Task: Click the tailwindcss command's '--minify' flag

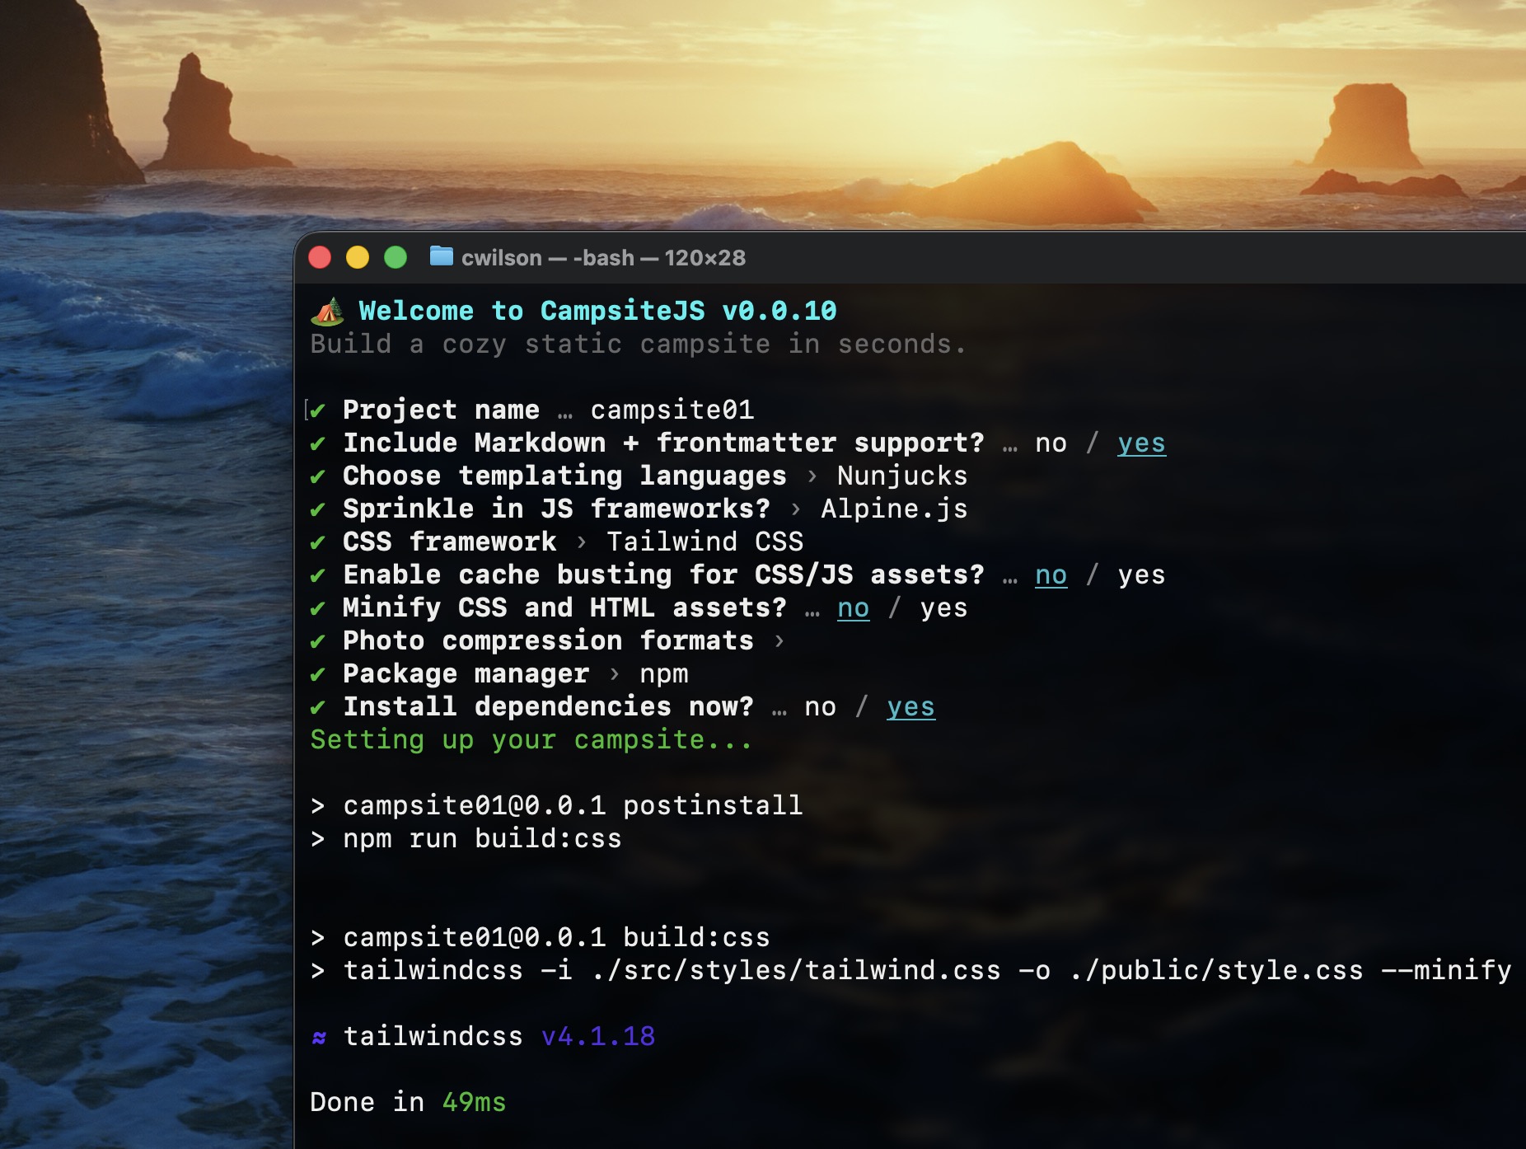Action: point(1447,970)
